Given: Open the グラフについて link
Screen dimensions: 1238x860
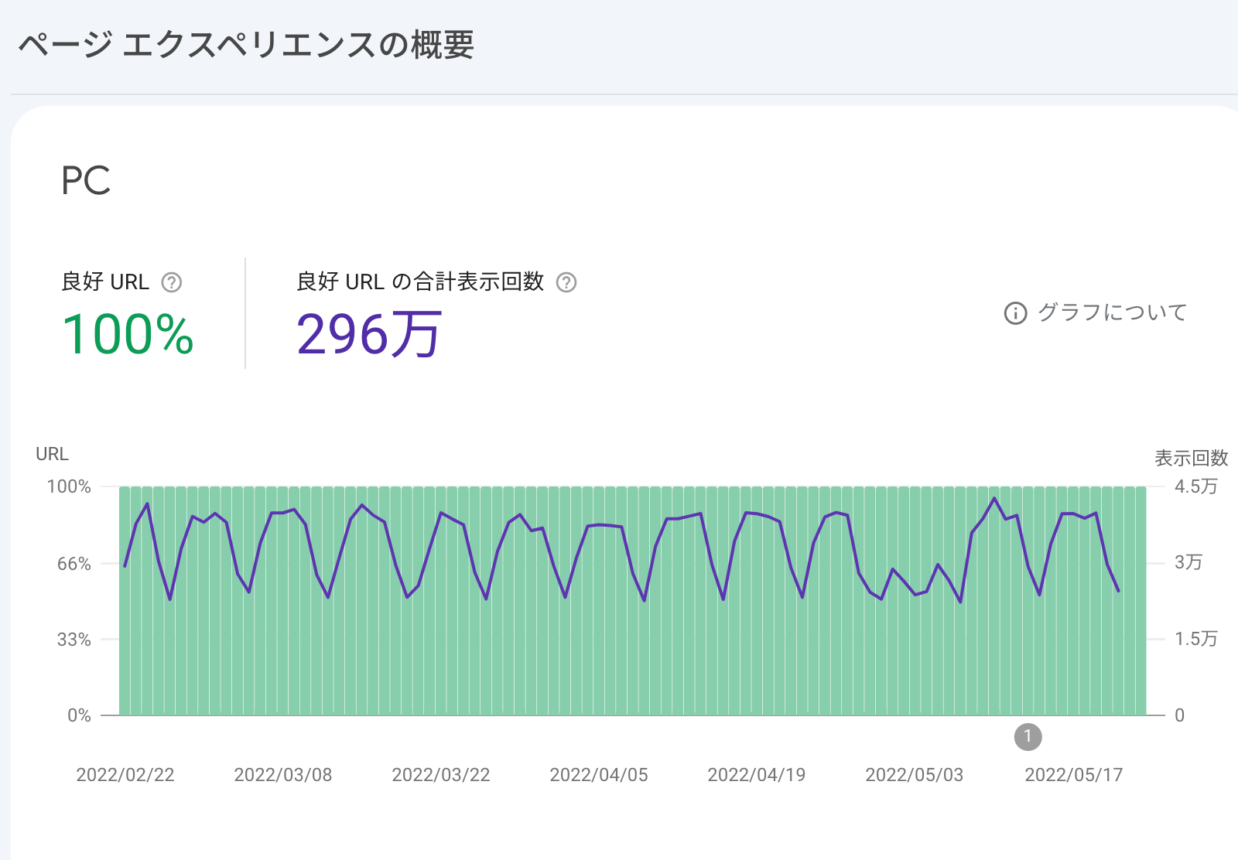Looking at the screenshot, I should coord(1112,312).
